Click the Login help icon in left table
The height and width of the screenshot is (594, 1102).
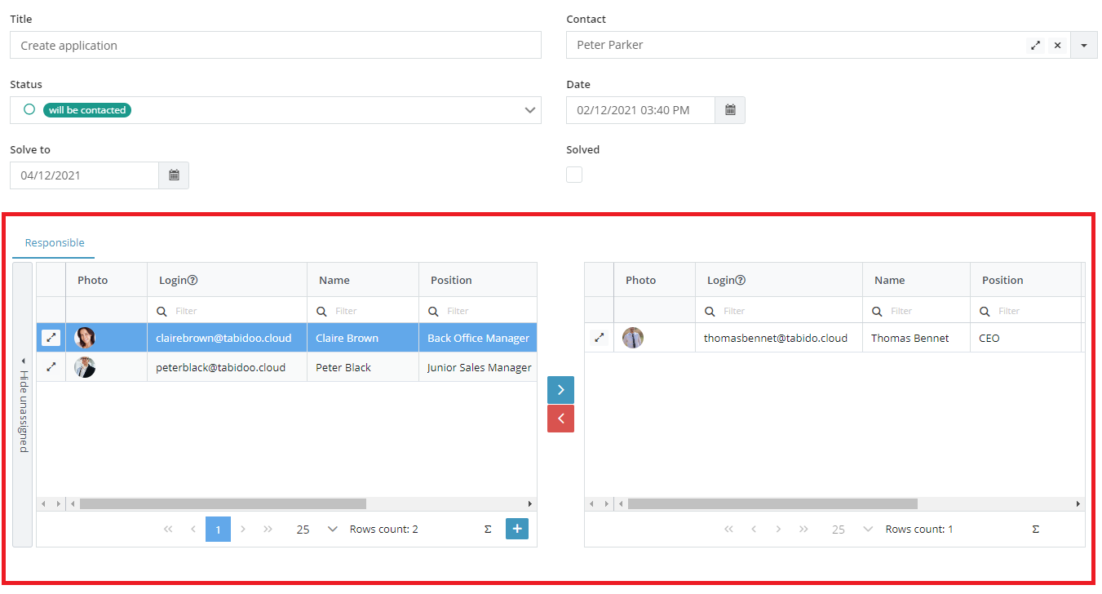pyautogui.click(x=193, y=280)
